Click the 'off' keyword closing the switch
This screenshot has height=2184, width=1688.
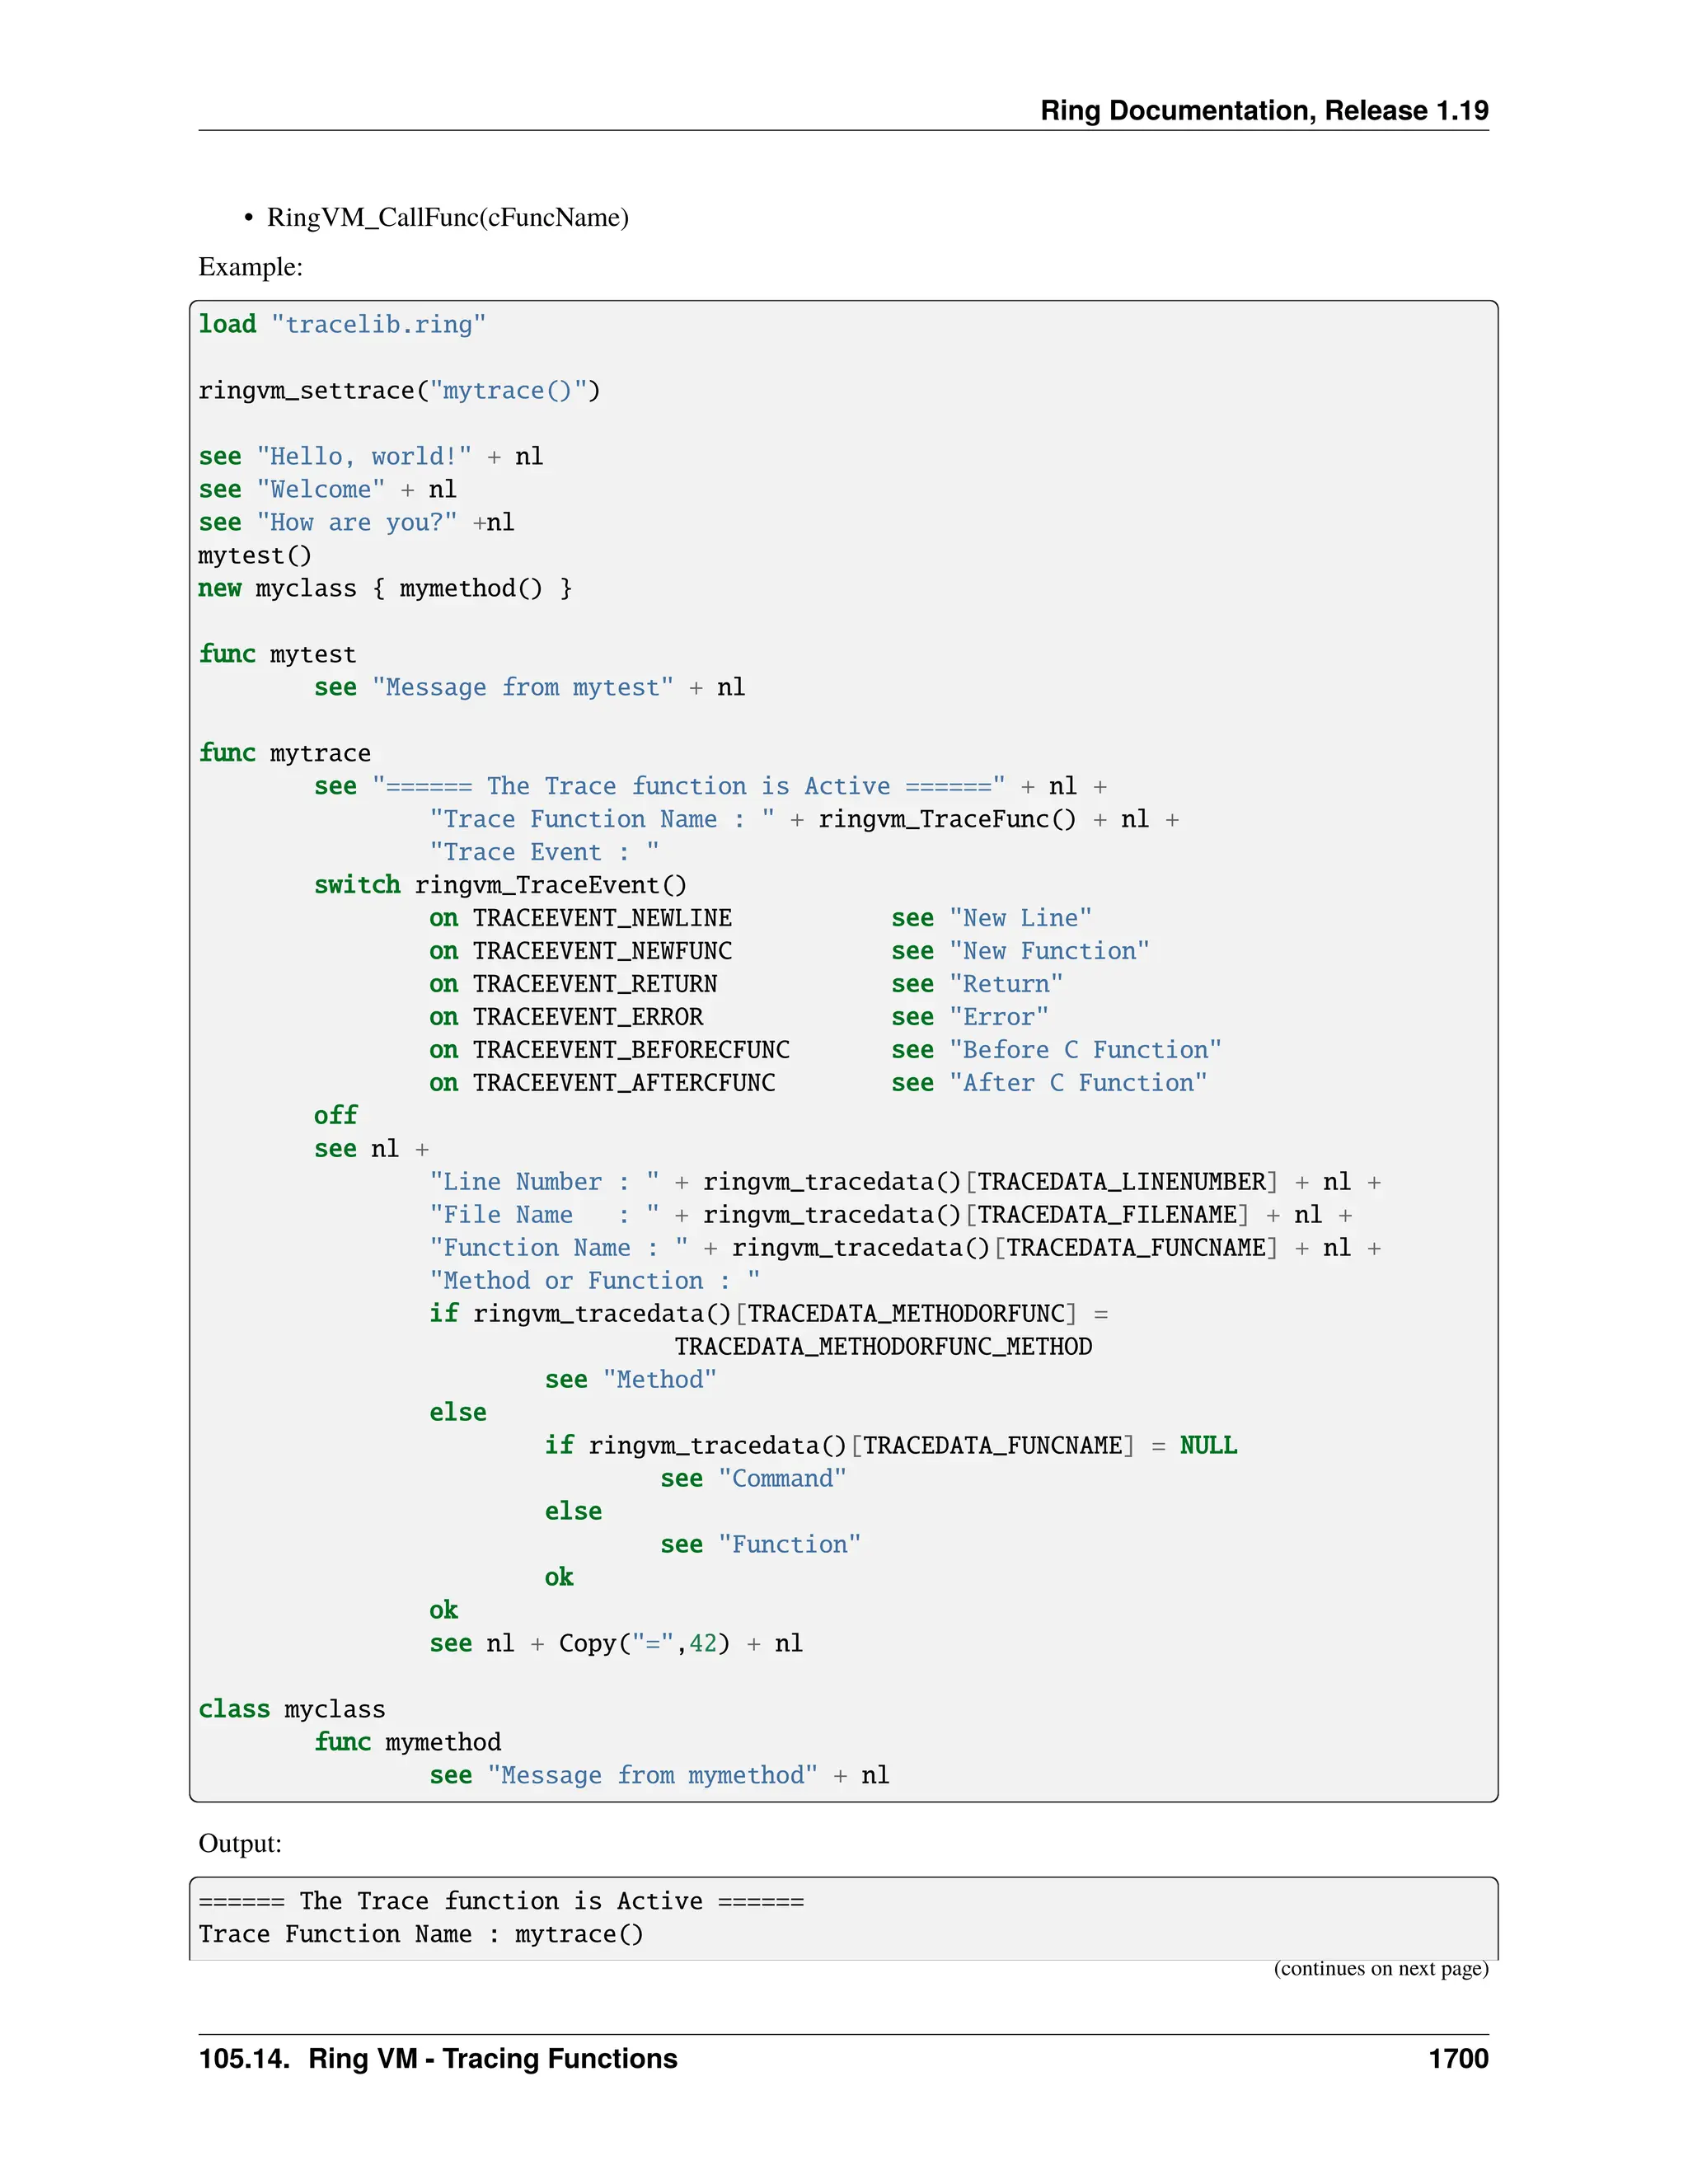coord(335,1115)
